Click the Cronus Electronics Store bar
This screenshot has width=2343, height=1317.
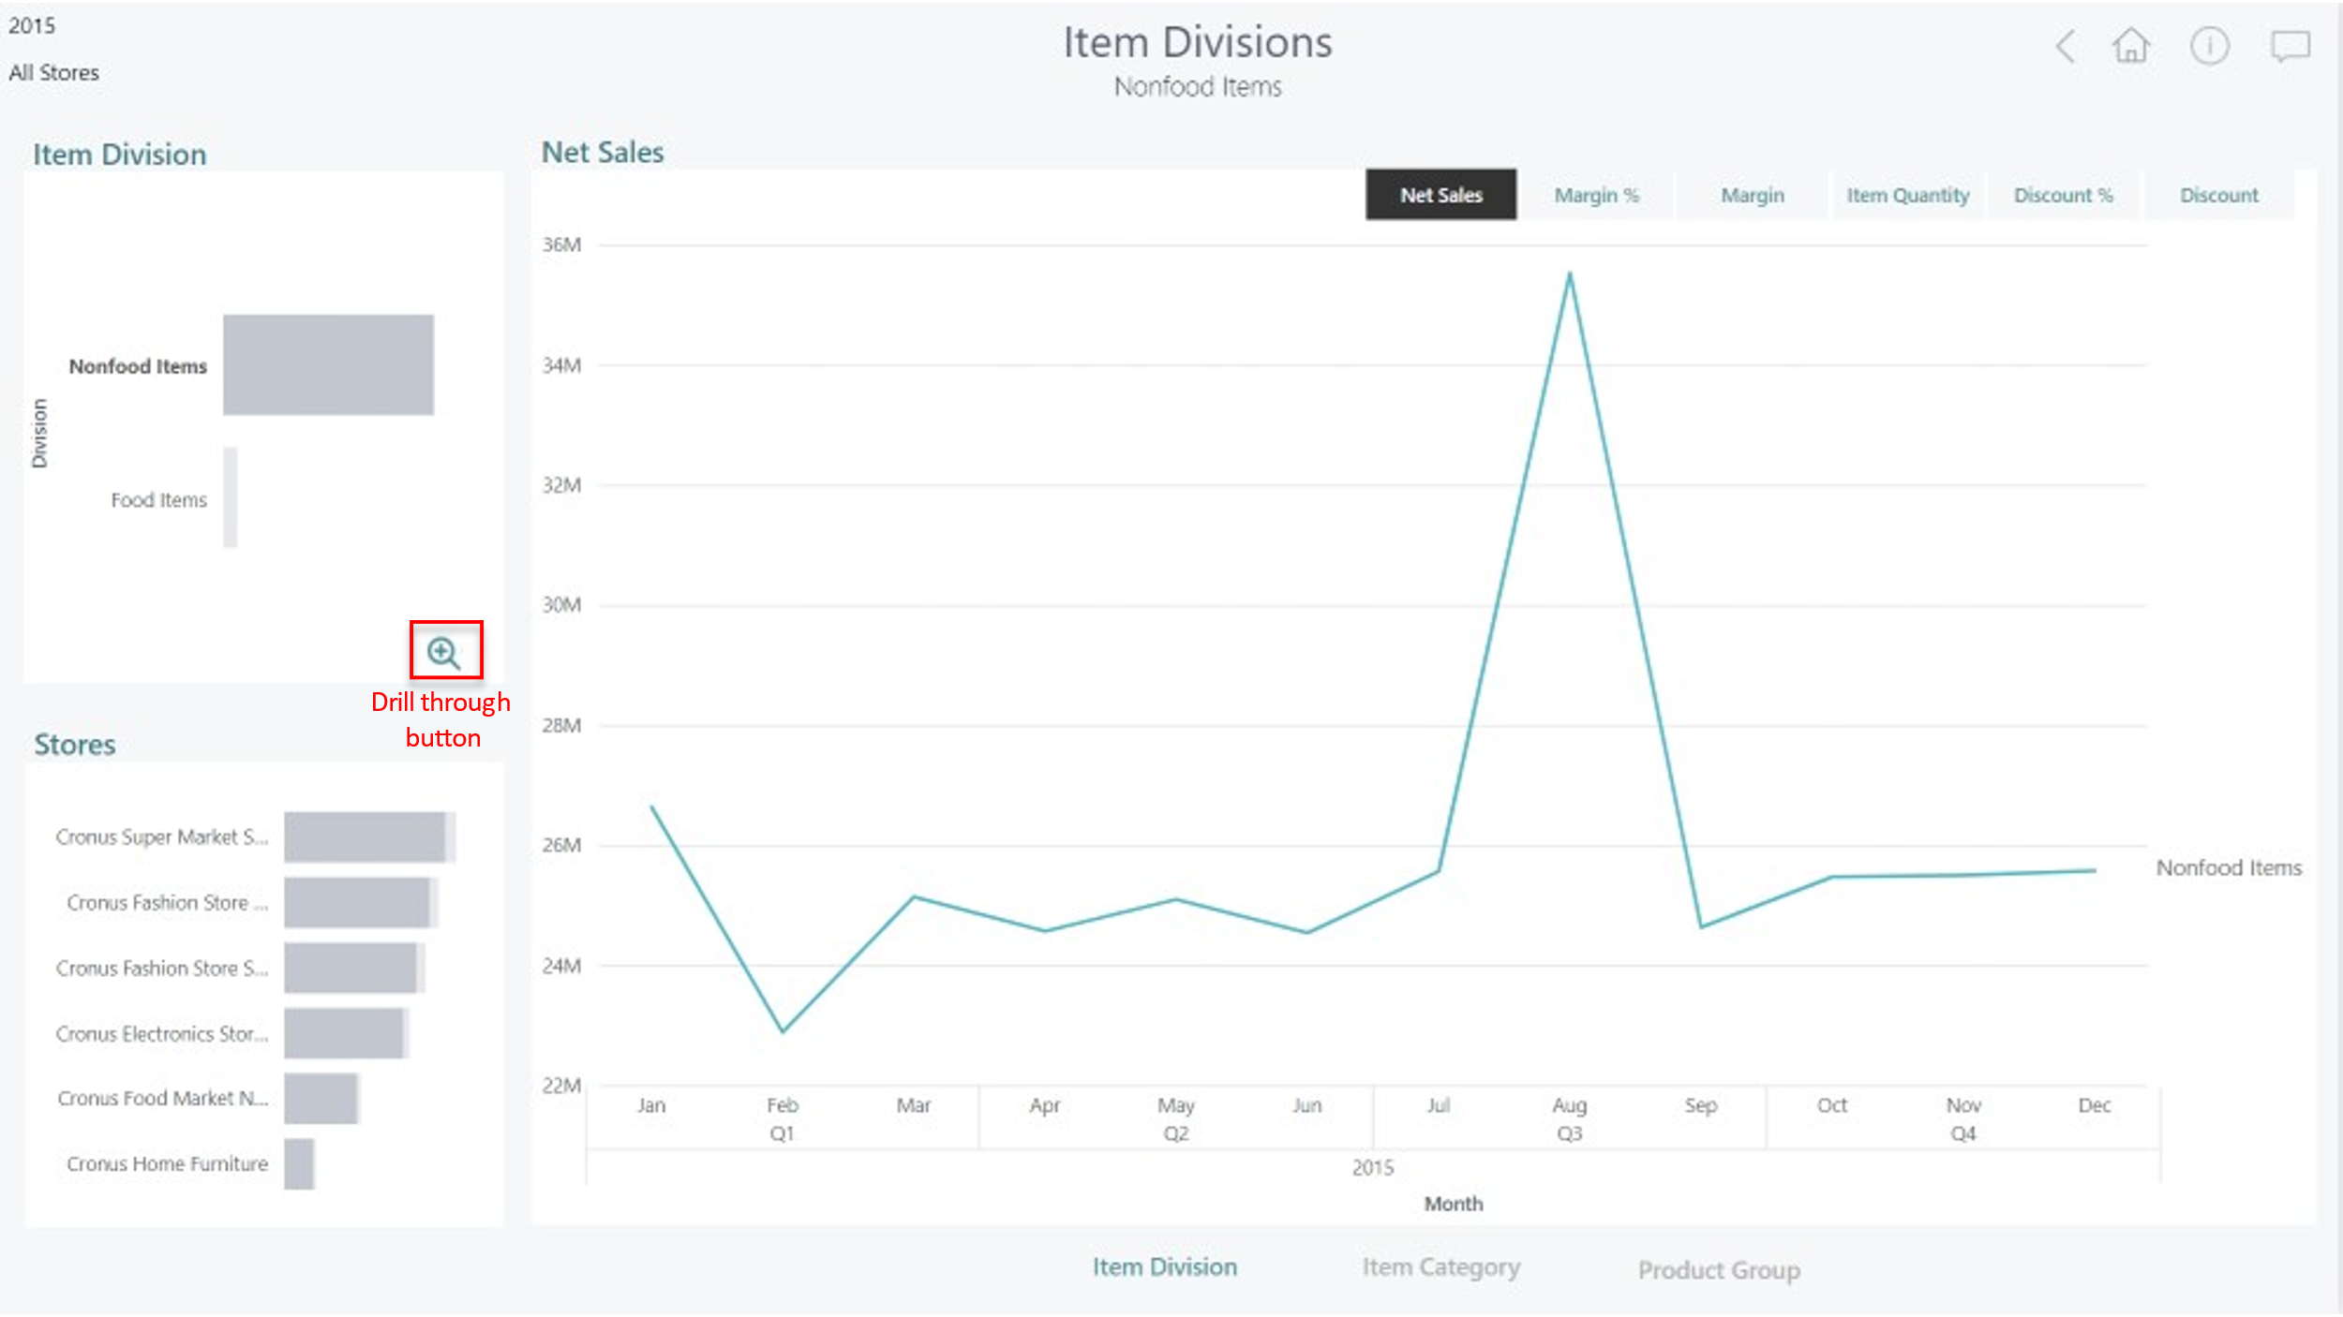pos(344,1033)
